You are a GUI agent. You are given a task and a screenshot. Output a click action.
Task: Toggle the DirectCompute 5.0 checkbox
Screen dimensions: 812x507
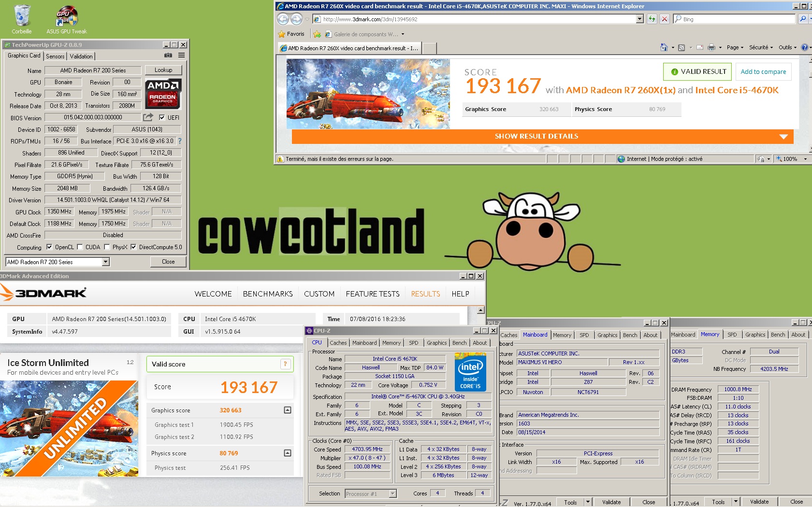click(133, 247)
